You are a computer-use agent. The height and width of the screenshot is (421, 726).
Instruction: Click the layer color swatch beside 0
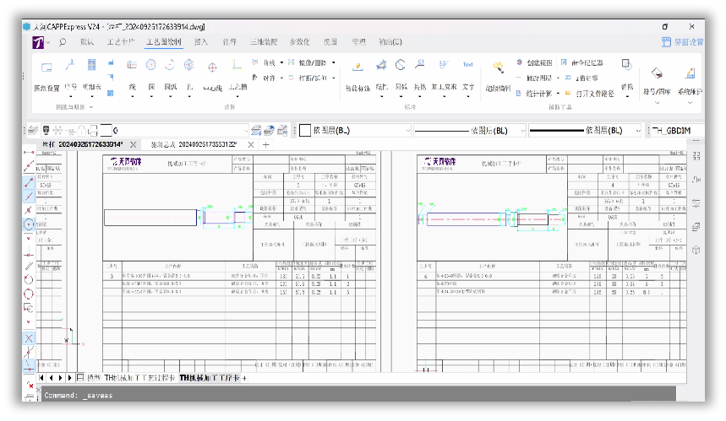coord(106,130)
